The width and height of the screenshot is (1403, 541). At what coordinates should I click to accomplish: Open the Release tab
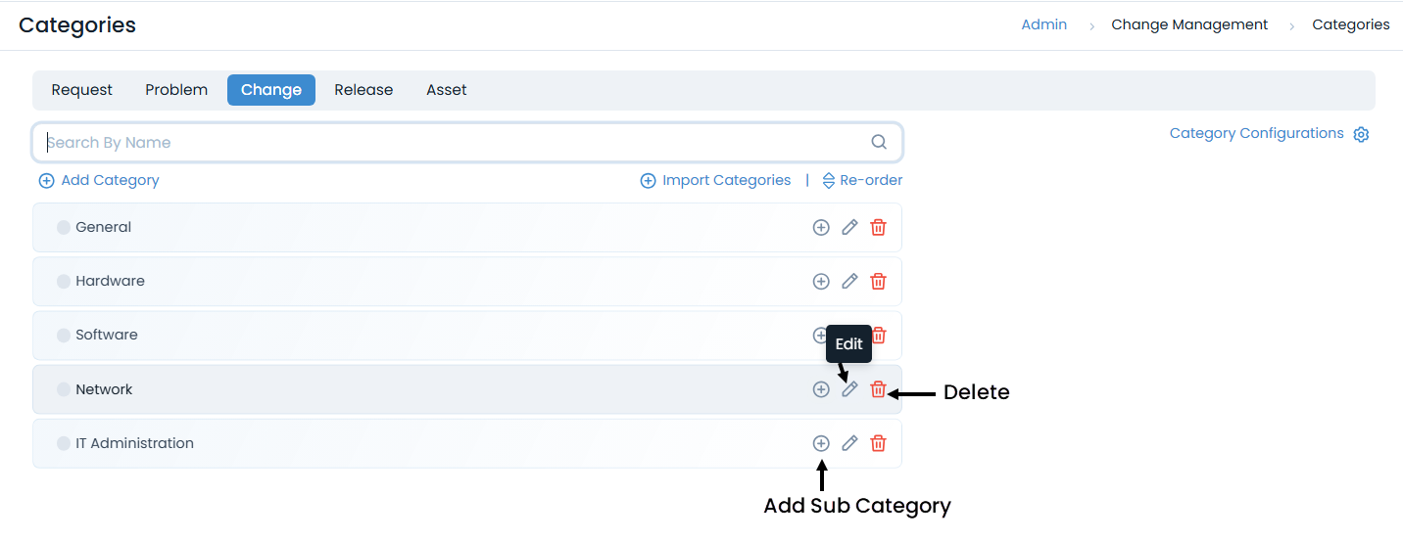(363, 90)
